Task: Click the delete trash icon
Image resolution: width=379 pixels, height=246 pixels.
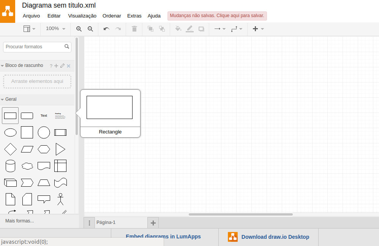Action: tap(134, 29)
